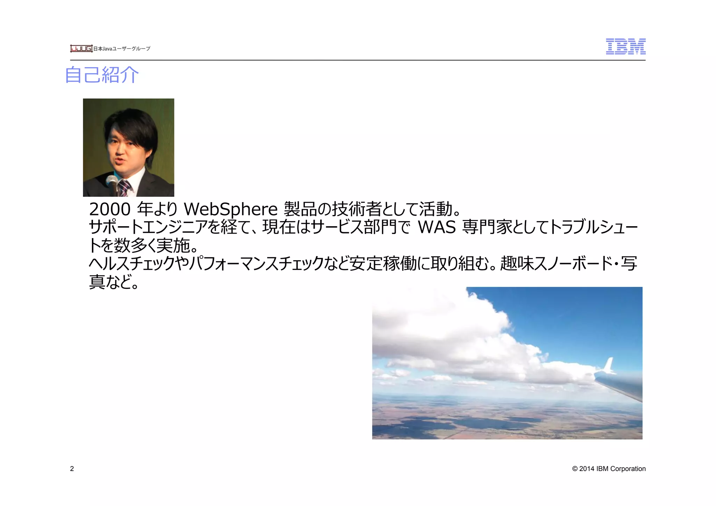This screenshot has width=716, height=506.
Task: Click the © 2014 IBM Corporation footer
Action: click(609, 469)
